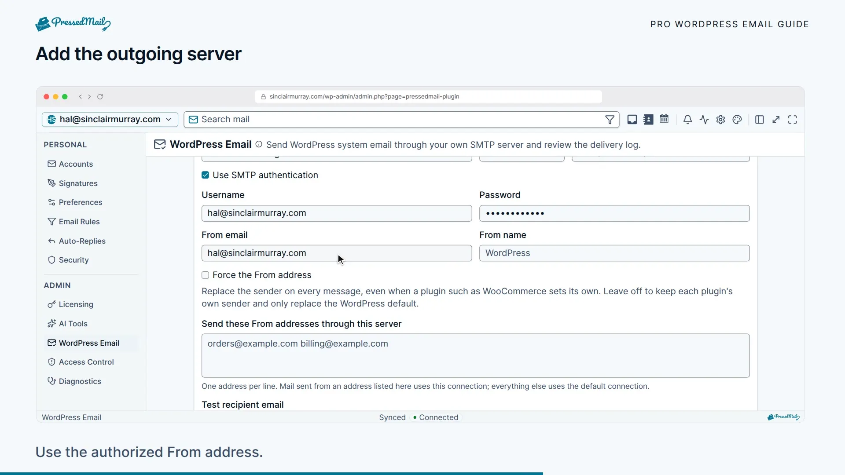
Task: Click the browser URL address bar
Action: (x=428, y=97)
